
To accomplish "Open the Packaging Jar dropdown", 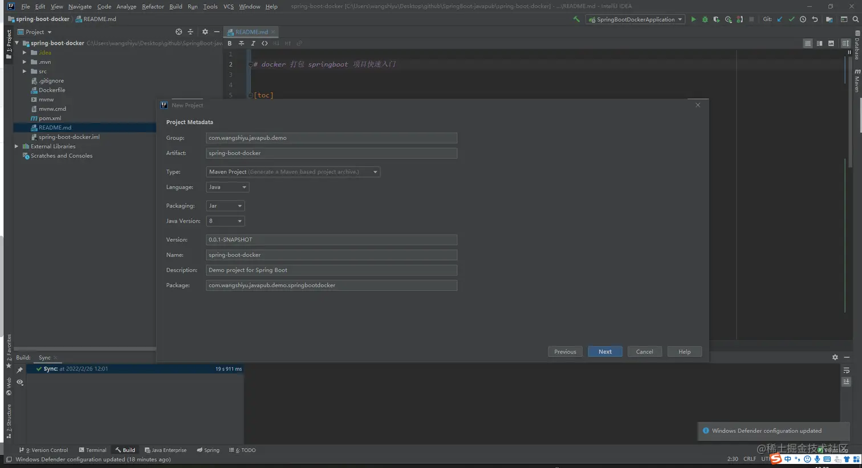I will coord(225,206).
